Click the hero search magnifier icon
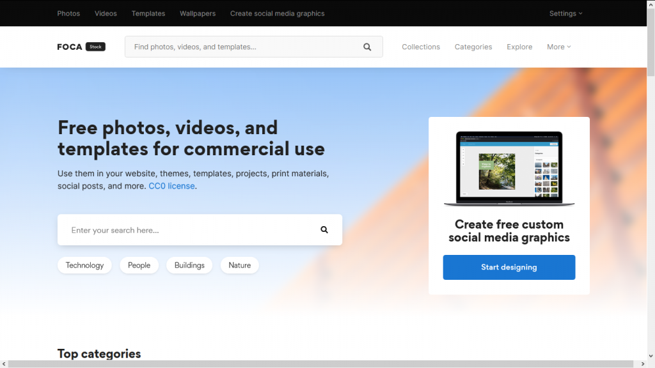This screenshot has width=655, height=368. click(x=324, y=229)
